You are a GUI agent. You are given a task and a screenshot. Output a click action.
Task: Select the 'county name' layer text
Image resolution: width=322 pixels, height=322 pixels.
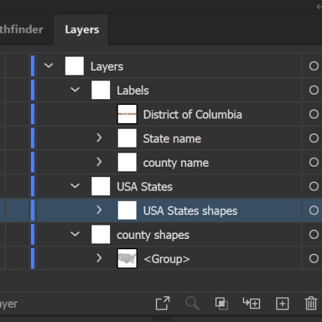pos(176,163)
